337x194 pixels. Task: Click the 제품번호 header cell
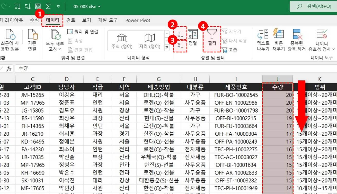(236, 87)
